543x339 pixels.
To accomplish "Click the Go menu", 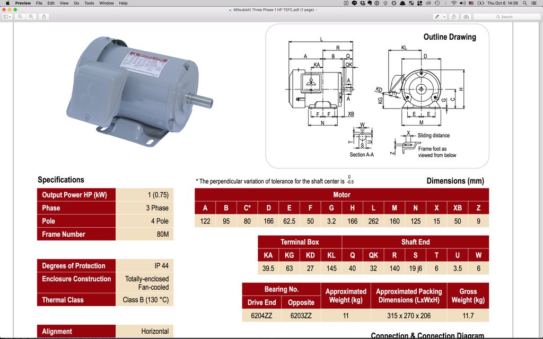I will (x=76, y=3).
